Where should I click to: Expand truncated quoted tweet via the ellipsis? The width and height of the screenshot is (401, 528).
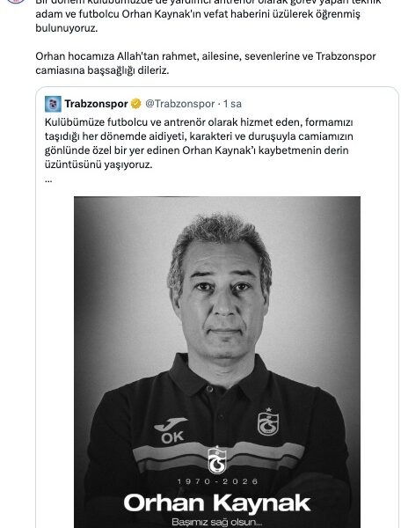coord(48,180)
